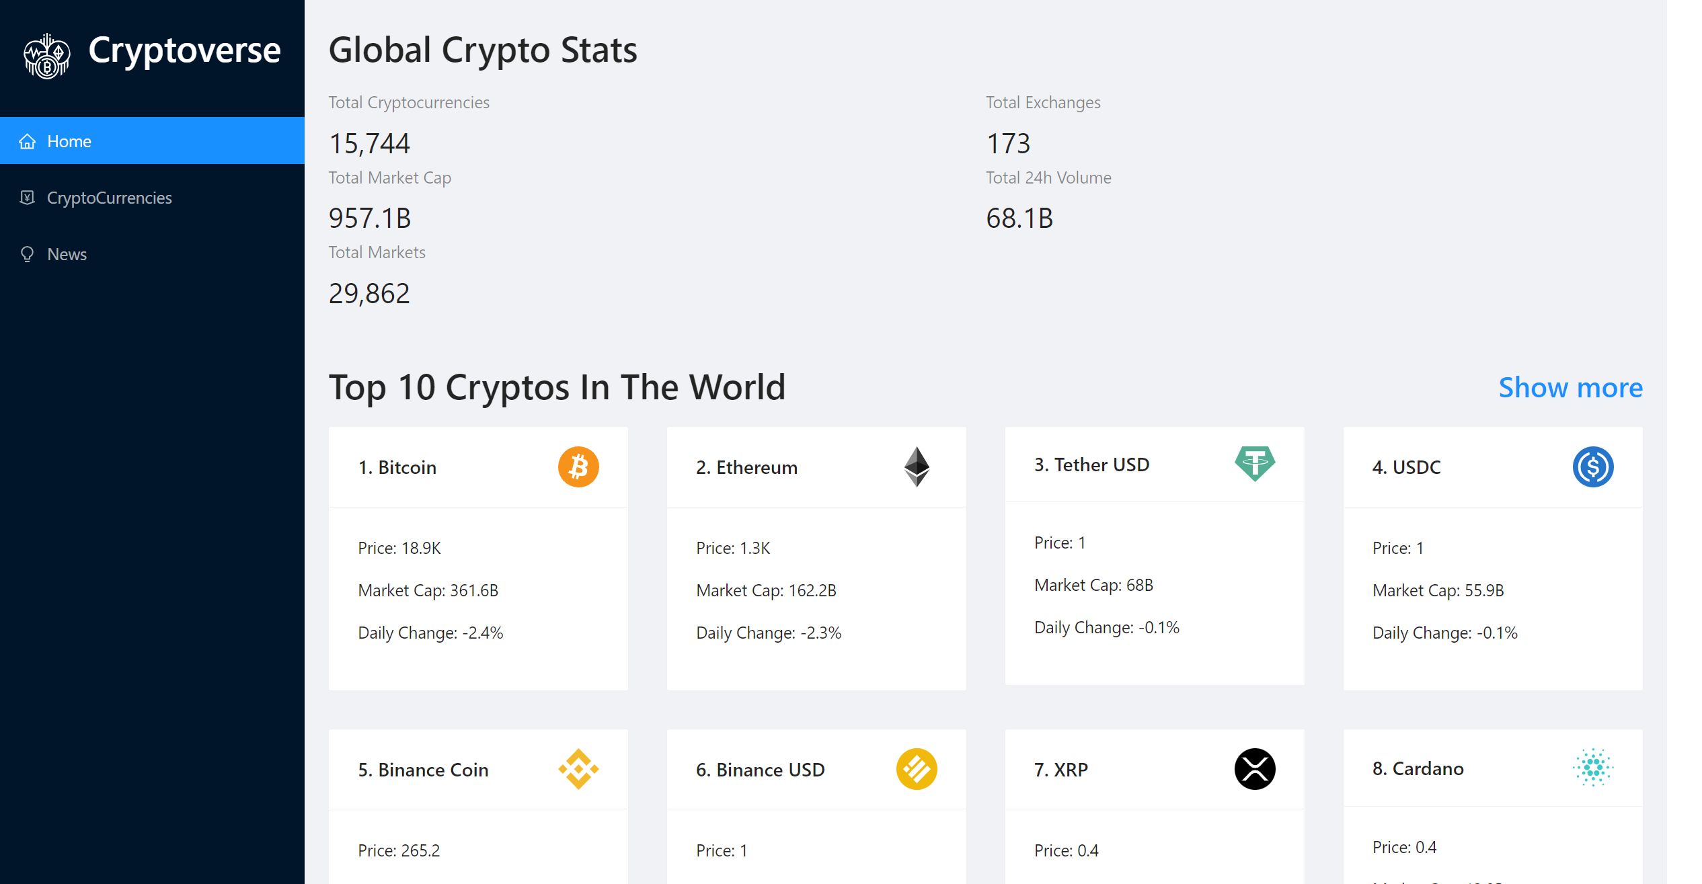Click USDC's Market Cap: 55.9B text
Image resolution: width=1702 pixels, height=884 pixels.
(x=1438, y=590)
